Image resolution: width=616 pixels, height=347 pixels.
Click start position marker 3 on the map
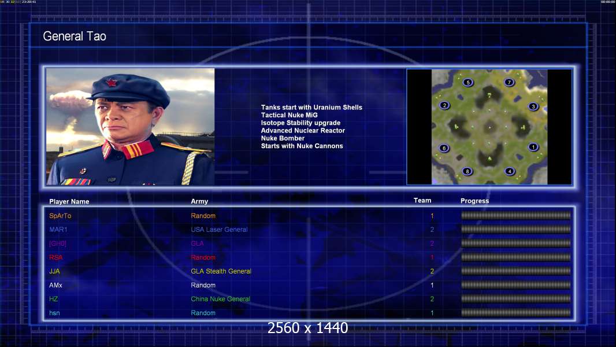click(533, 106)
